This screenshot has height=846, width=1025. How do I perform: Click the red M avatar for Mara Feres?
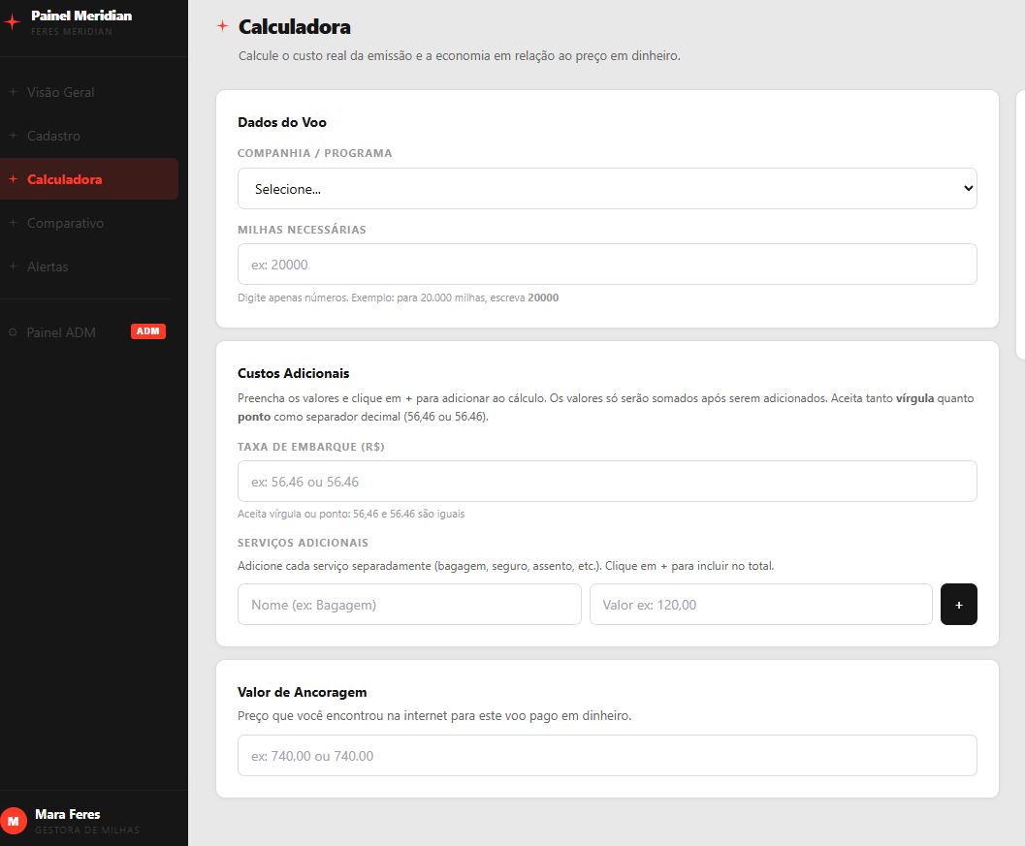tap(13, 821)
